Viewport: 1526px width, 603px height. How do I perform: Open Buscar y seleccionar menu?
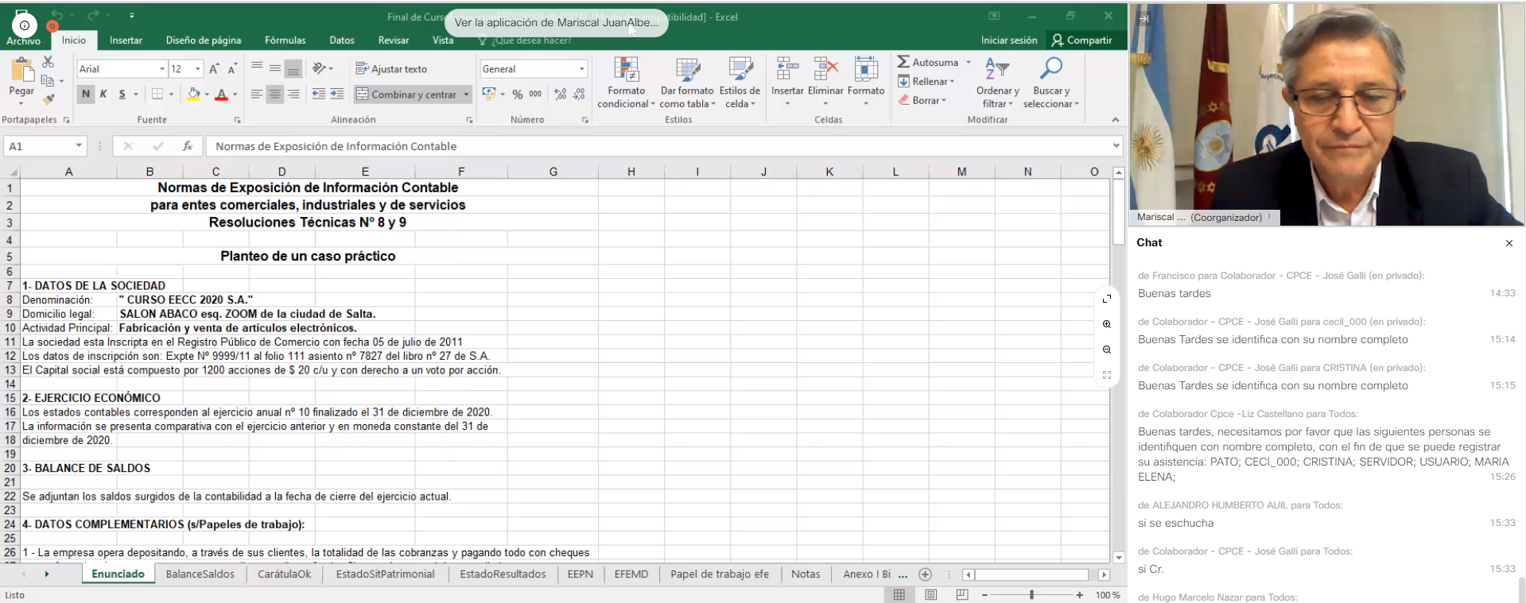click(x=1050, y=83)
